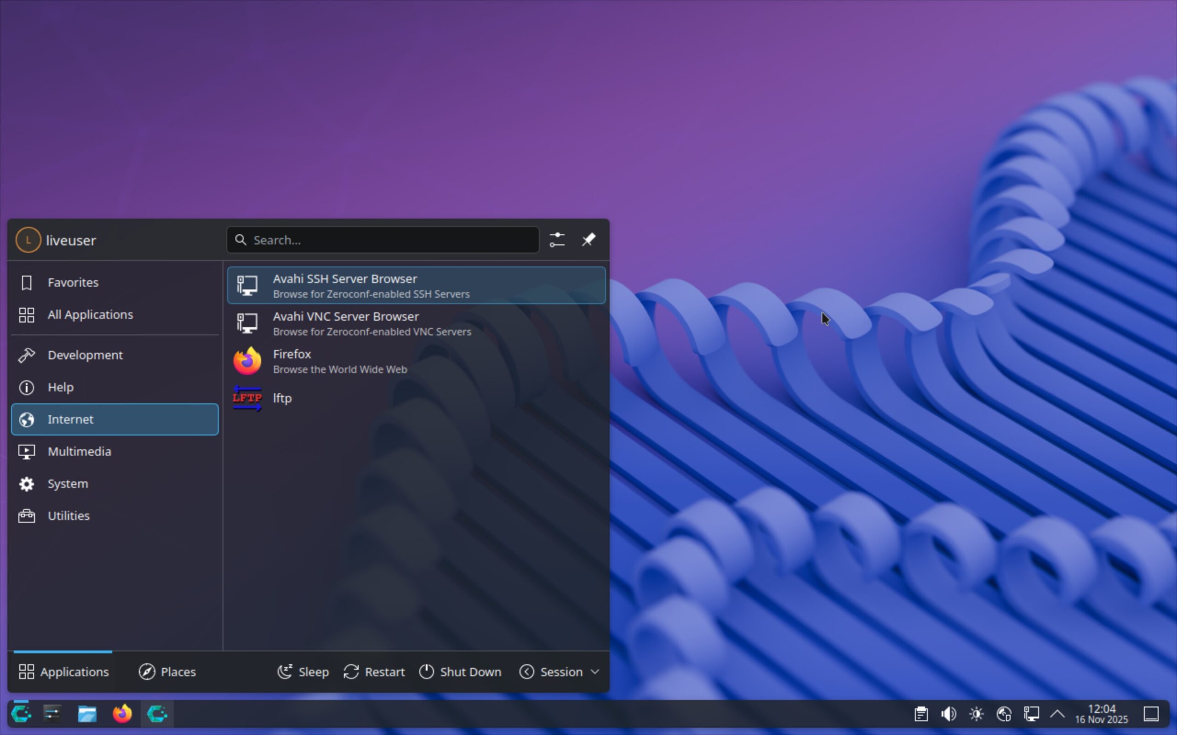The image size is (1177, 735).
Task: Toggle pin to keep launcher open
Action: [588, 240]
